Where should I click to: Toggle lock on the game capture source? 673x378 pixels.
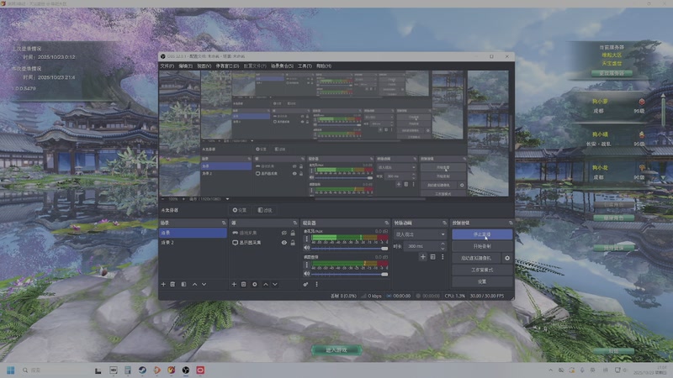pos(293,233)
